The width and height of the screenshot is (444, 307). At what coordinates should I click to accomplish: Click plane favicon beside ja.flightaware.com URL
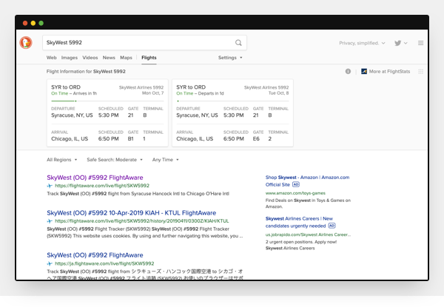coord(50,263)
